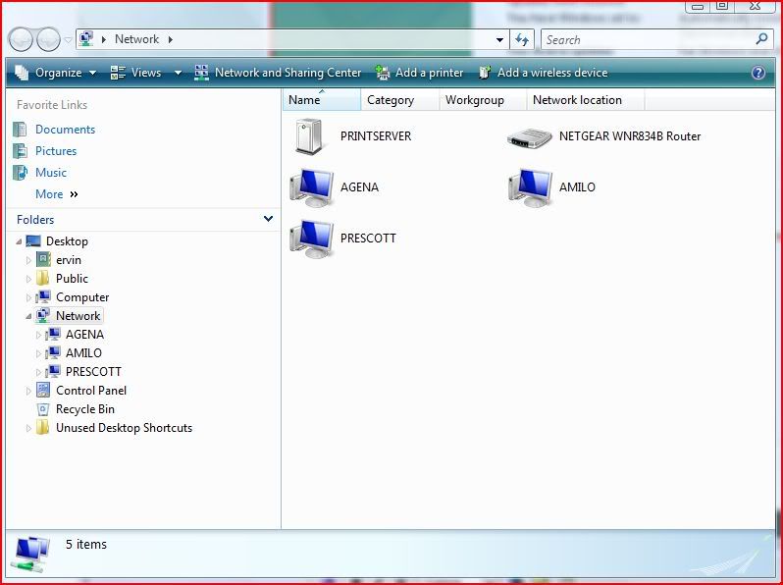Click the Add a printer label
The height and width of the screenshot is (585, 783).
pyautogui.click(x=430, y=73)
